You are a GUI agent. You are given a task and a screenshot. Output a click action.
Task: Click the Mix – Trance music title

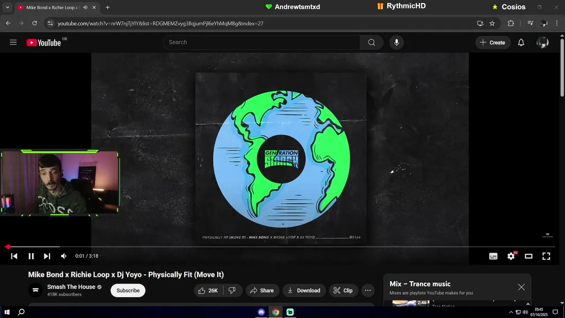tap(420, 284)
